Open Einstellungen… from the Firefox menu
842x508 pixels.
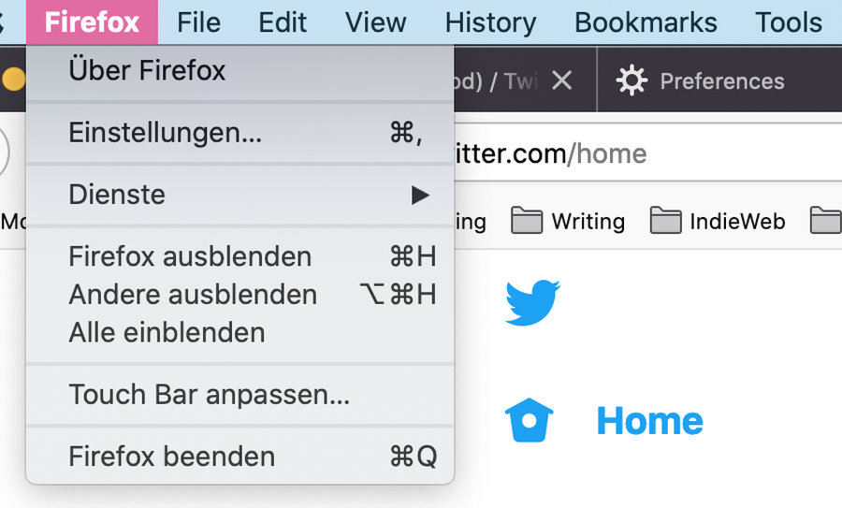click(x=240, y=133)
